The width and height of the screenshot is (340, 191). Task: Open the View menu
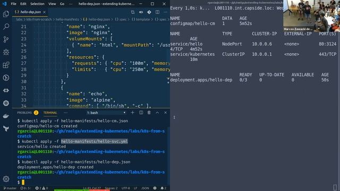point(52,4)
